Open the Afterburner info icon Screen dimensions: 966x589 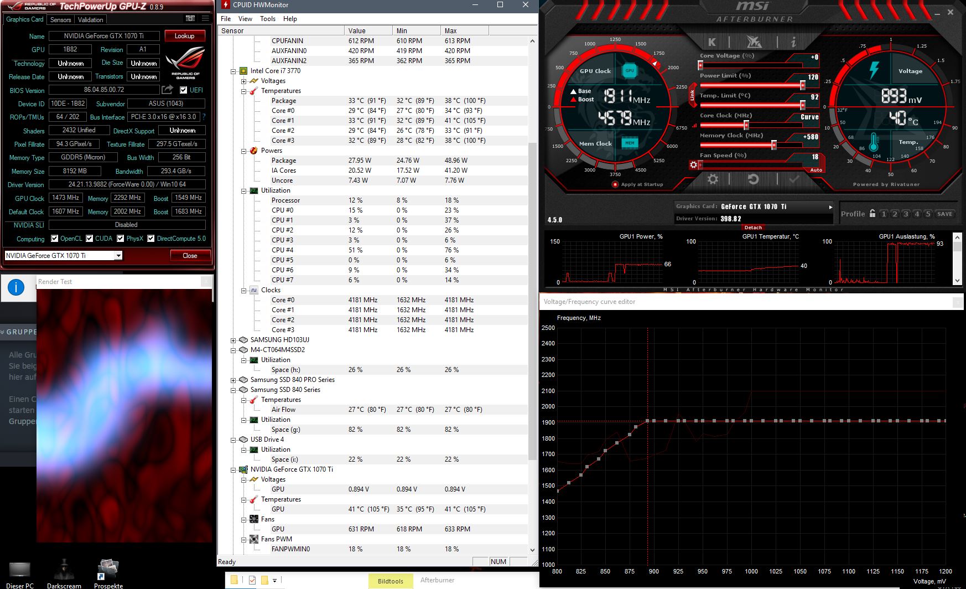793,42
